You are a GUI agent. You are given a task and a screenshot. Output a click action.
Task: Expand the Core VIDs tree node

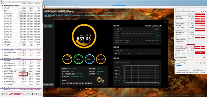tap(3, 7)
